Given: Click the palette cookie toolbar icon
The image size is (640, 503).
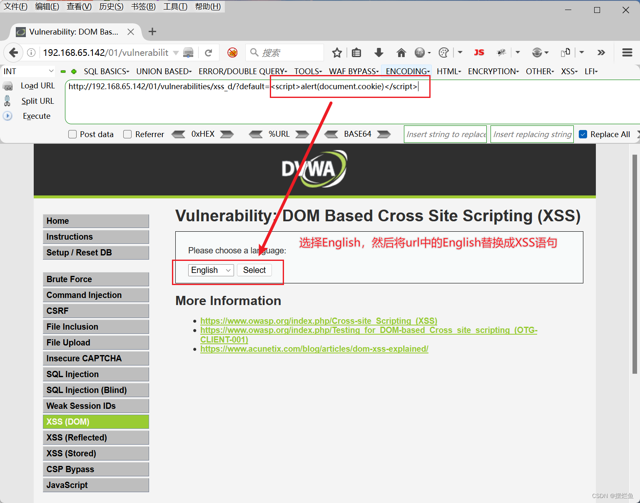Looking at the screenshot, I should click(x=444, y=53).
